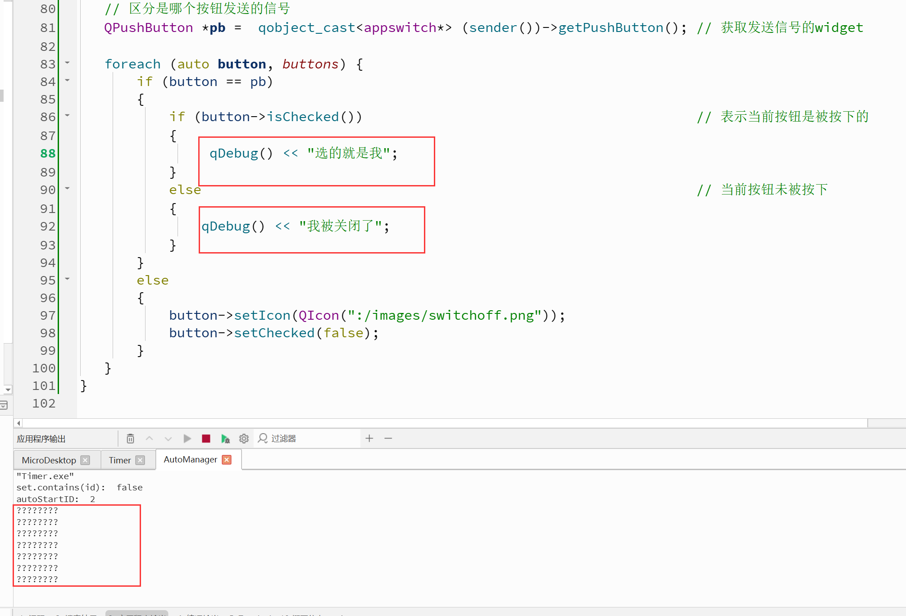Click the autoStartID: 2 output line
This screenshot has width=906, height=616.
pos(56,499)
